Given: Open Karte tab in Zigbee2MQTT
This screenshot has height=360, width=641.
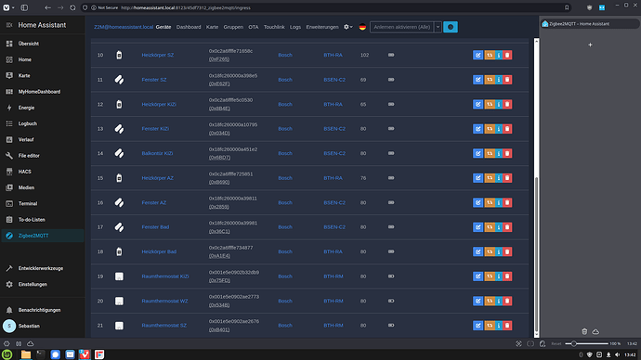Looking at the screenshot, I should point(212,27).
